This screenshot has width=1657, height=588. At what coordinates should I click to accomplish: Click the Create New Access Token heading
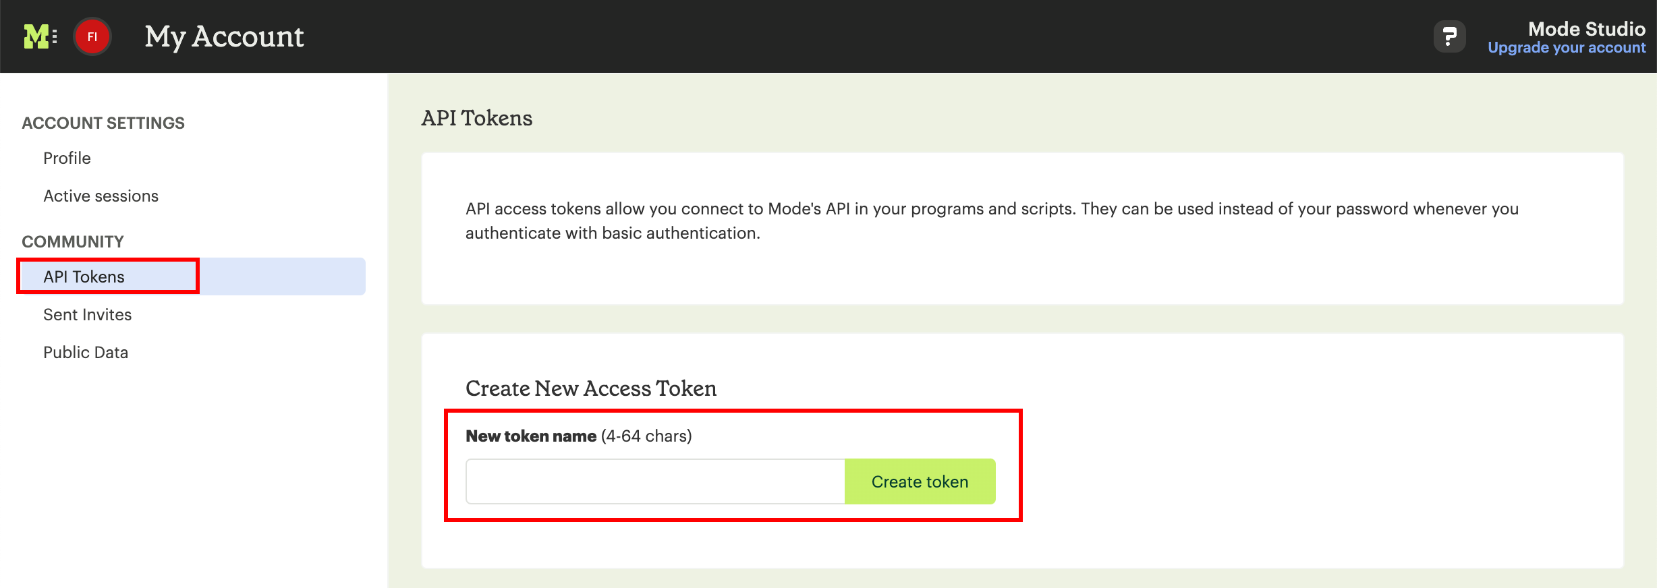[x=591, y=388]
